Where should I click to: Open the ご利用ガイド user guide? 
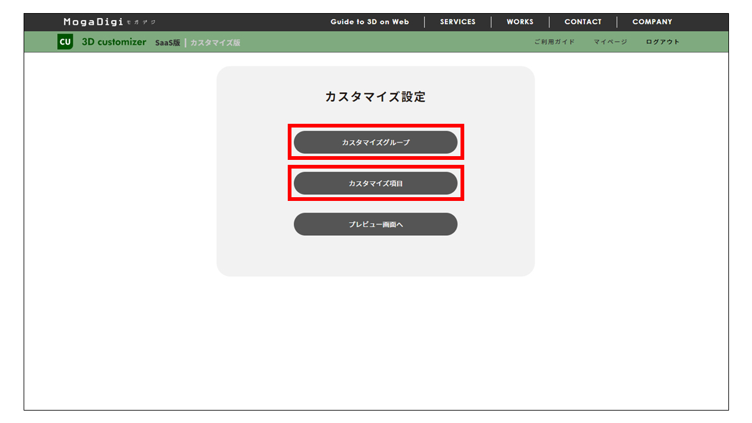(x=554, y=42)
